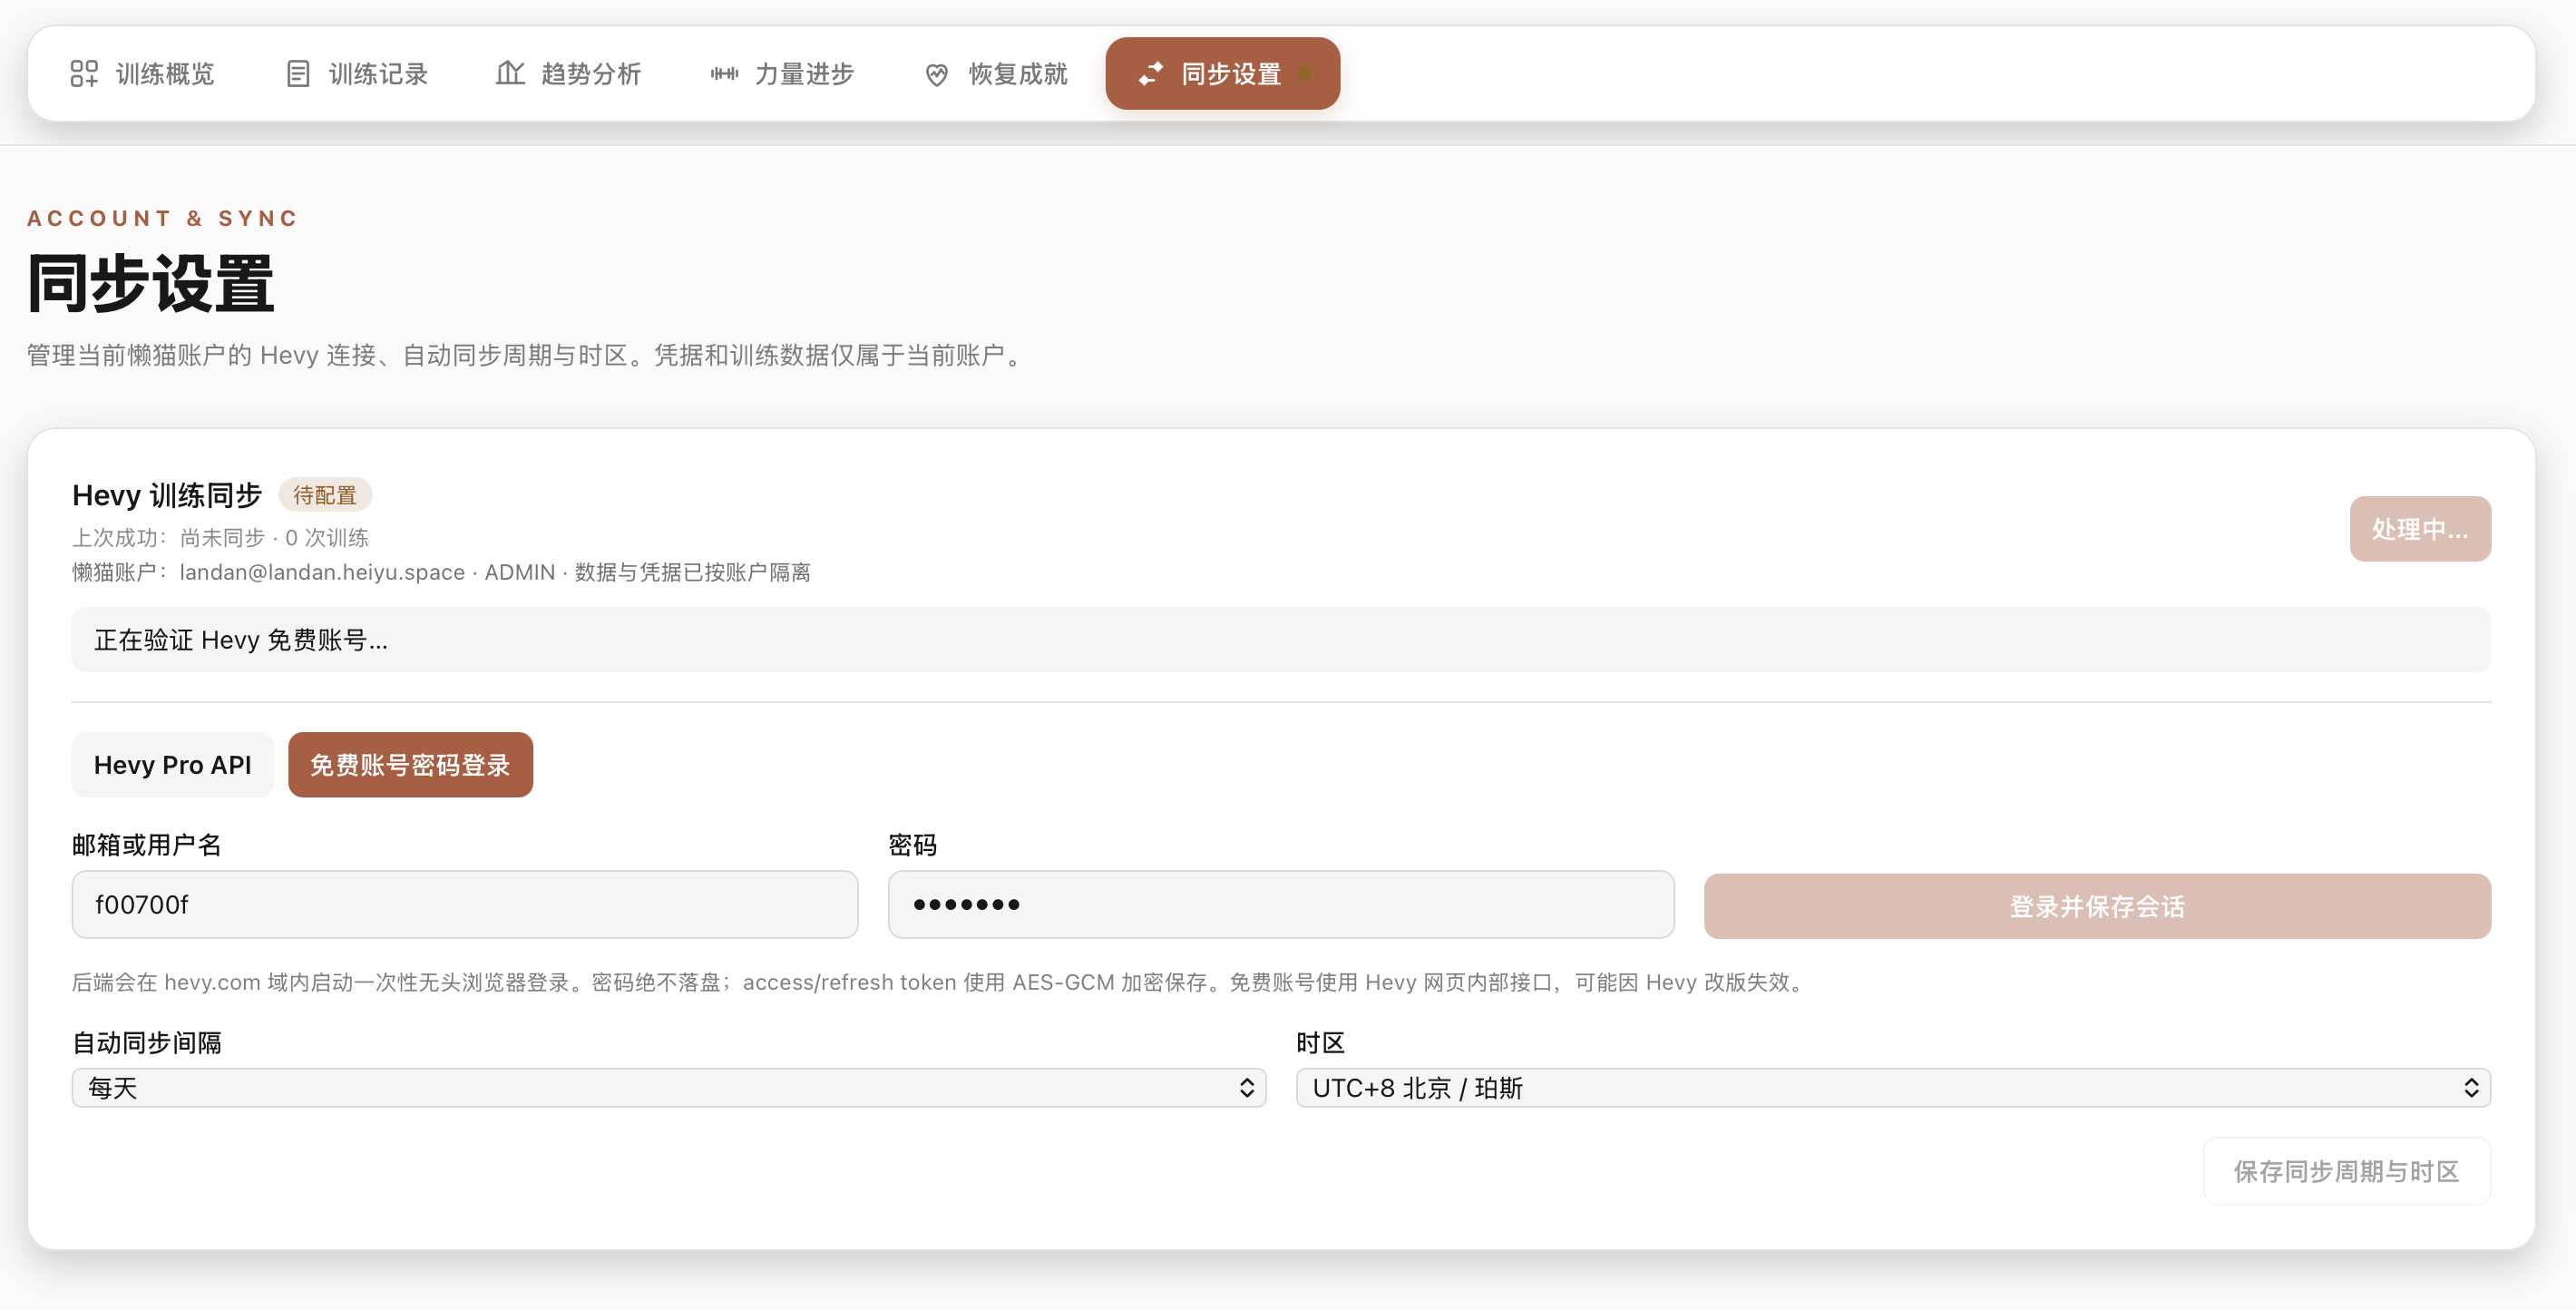Image resolution: width=2576 pixels, height=1310 pixels.
Task: Click the 同步设置 page heading
Action: [x=151, y=284]
